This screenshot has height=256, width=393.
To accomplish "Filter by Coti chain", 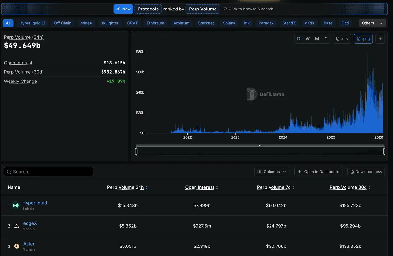I will 345,23.
